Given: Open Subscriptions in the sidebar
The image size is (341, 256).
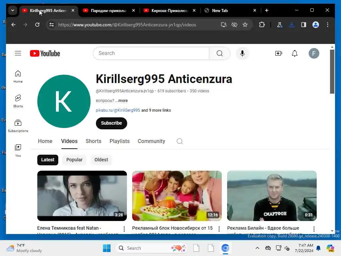Looking at the screenshot, I should point(18,126).
